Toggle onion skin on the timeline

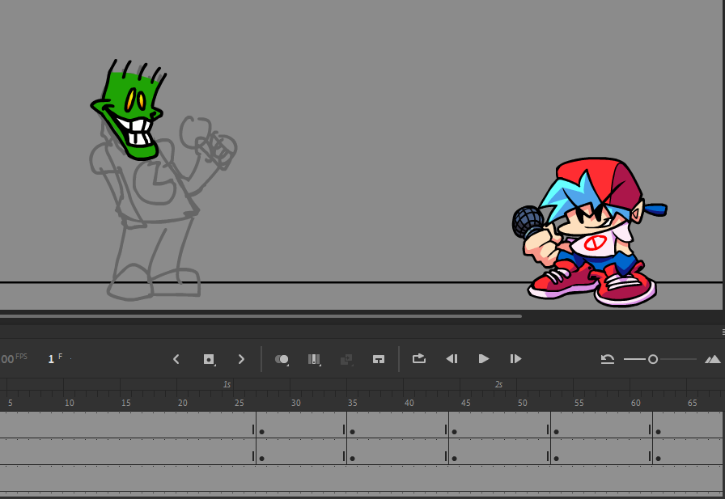click(x=282, y=359)
